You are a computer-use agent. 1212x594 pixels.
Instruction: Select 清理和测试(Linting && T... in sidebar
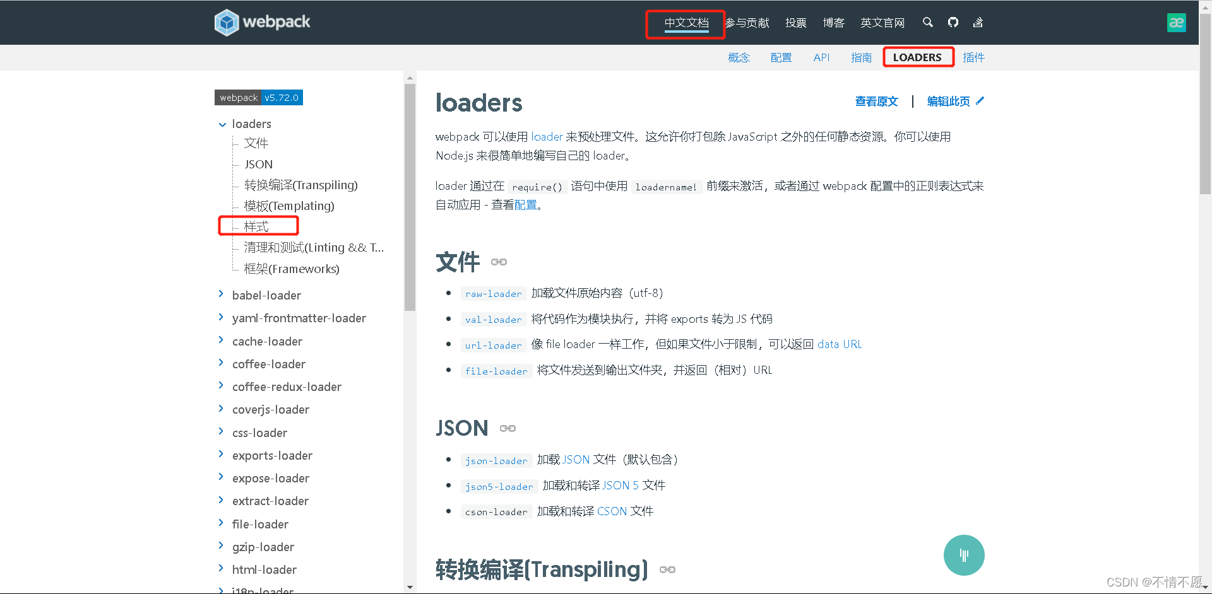click(314, 247)
